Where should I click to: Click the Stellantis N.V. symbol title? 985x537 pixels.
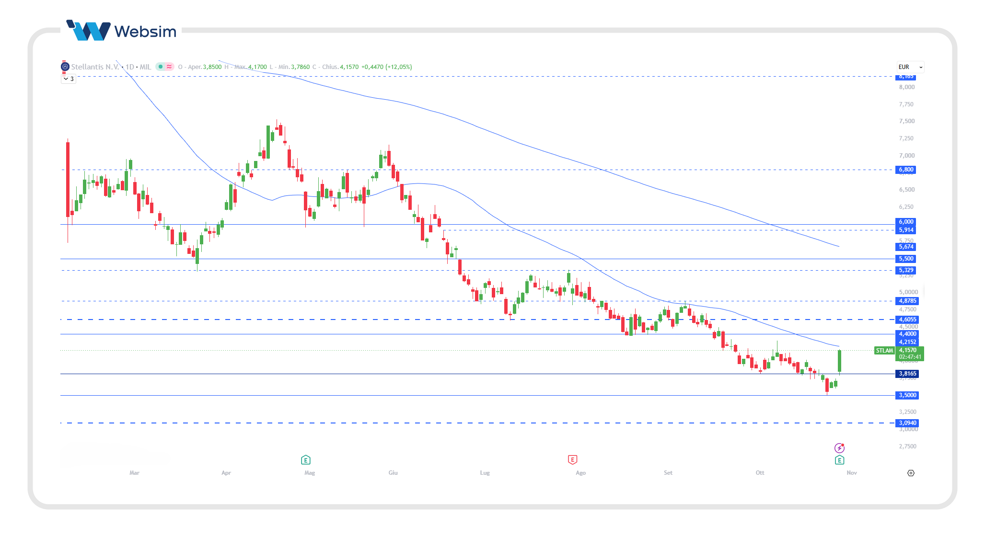95,67
